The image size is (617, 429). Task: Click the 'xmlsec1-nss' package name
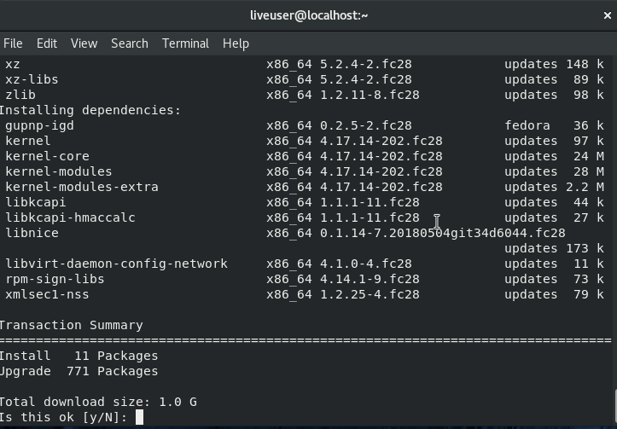coord(47,294)
